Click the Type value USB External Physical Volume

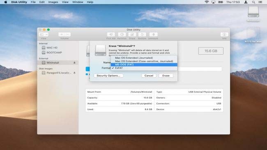click(205, 92)
